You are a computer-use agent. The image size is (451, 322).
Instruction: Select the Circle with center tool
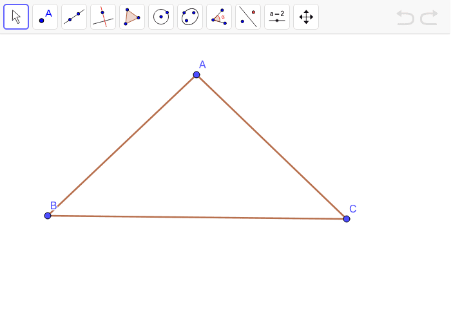tap(161, 17)
